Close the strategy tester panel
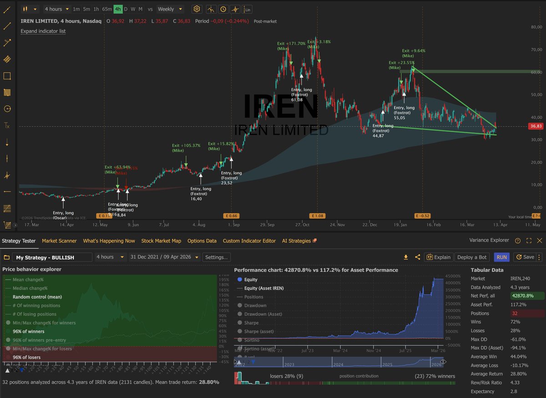 point(540,241)
